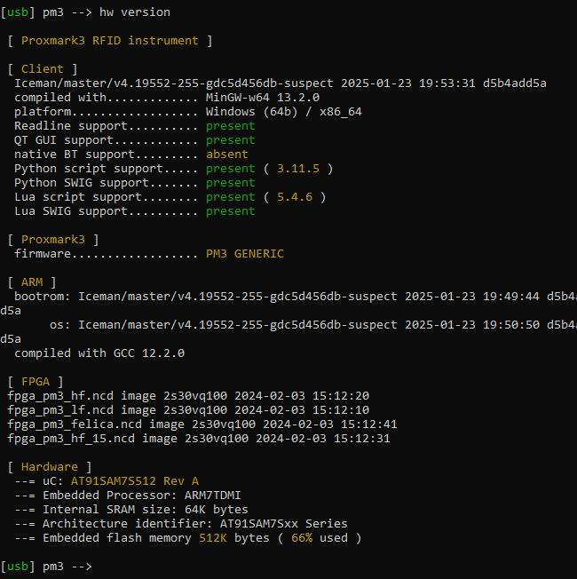The height and width of the screenshot is (579, 577).
Task: Click 'Internal SRAM size: 64K bytes' line
Action: point(145,510)
